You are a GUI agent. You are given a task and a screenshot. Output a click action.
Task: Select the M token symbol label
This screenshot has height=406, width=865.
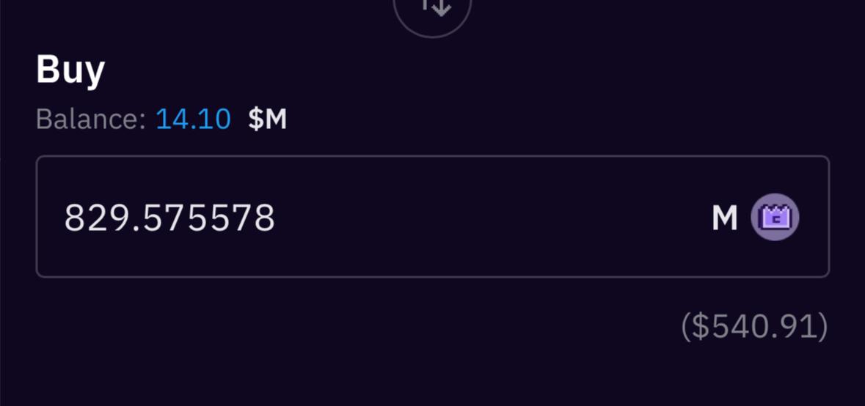[724, 218]
